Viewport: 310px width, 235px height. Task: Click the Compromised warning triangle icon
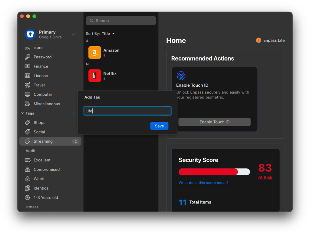click(x=28, y=169)
